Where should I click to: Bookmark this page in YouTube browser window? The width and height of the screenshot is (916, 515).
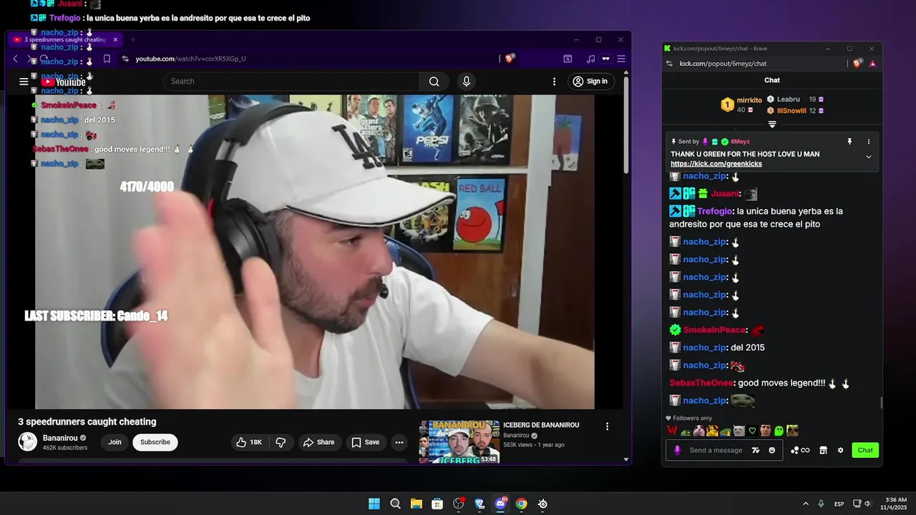107,59
